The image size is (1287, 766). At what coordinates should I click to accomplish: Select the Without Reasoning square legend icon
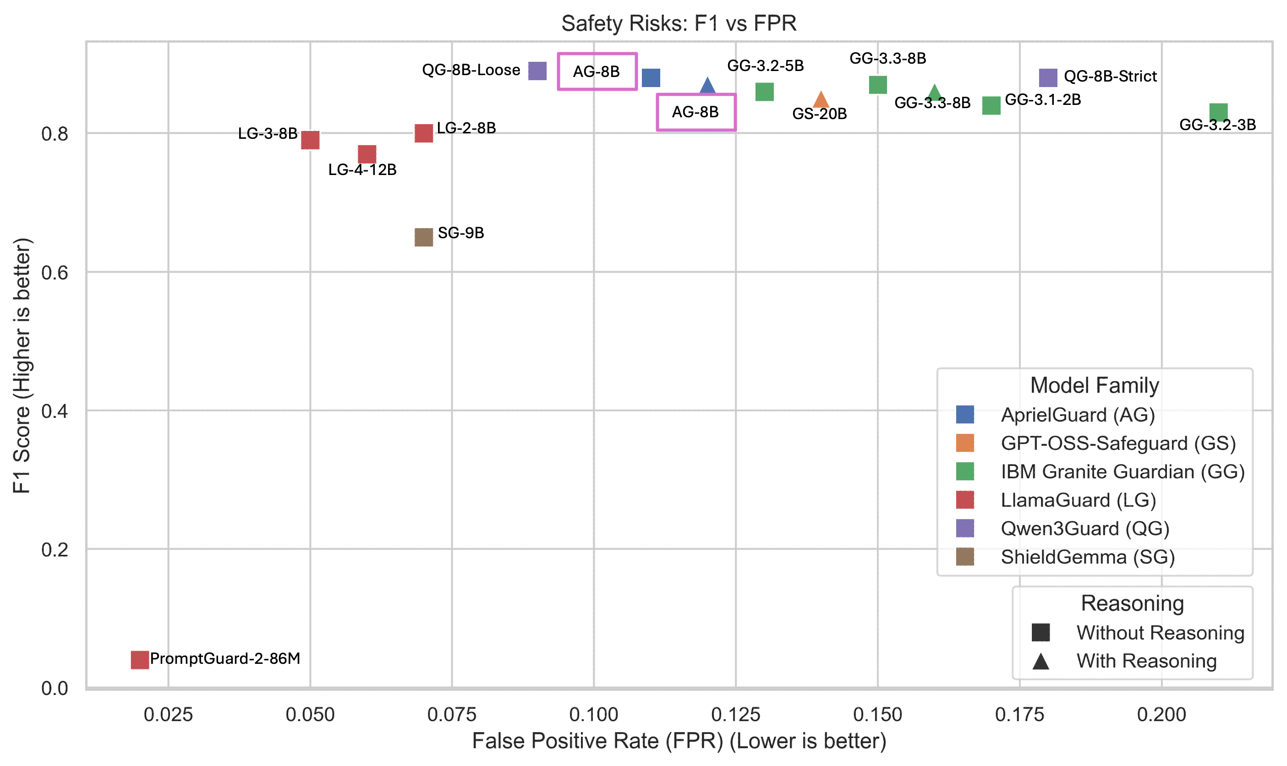point(1040,632)
